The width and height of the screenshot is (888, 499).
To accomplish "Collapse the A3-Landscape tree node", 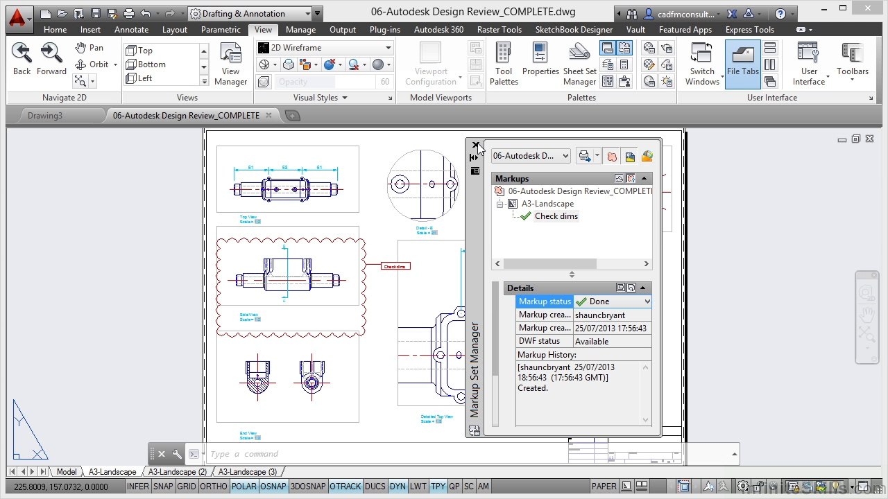I will (x=499, y=204).
